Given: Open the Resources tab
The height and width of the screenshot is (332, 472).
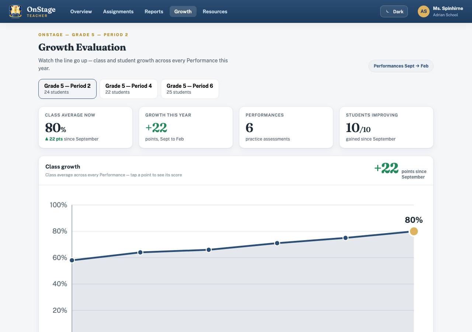Looking at the screenshot, I should 215,11.
